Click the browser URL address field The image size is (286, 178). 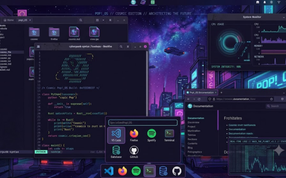point(241,99)
